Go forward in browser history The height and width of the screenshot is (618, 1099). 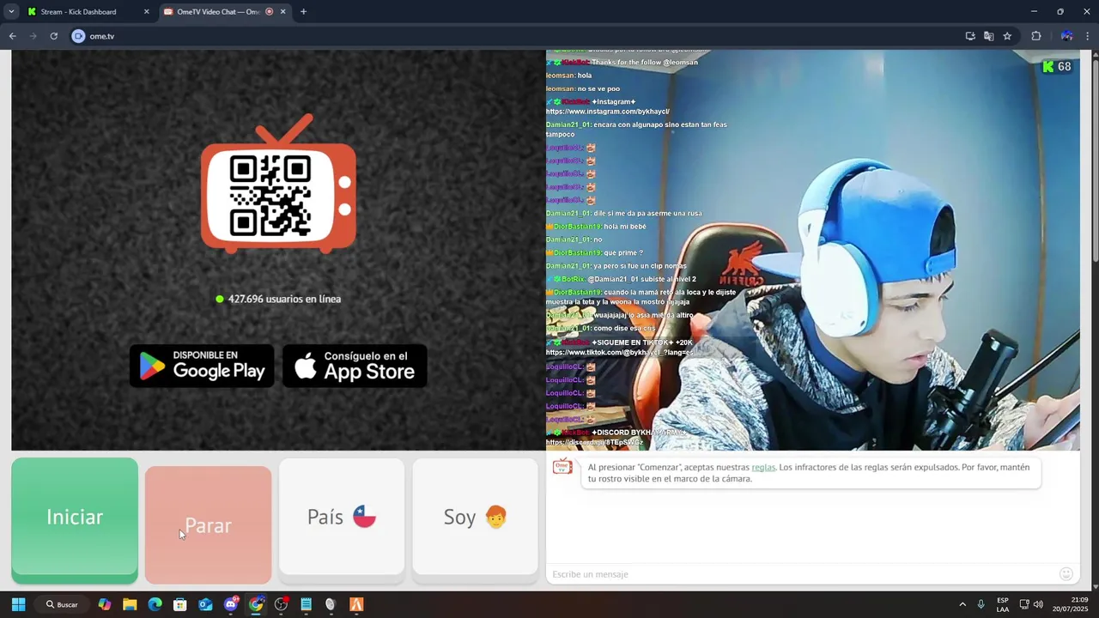coord(33,36)
